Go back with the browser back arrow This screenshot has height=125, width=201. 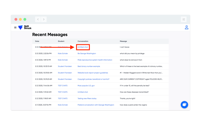tap(38, 19)
